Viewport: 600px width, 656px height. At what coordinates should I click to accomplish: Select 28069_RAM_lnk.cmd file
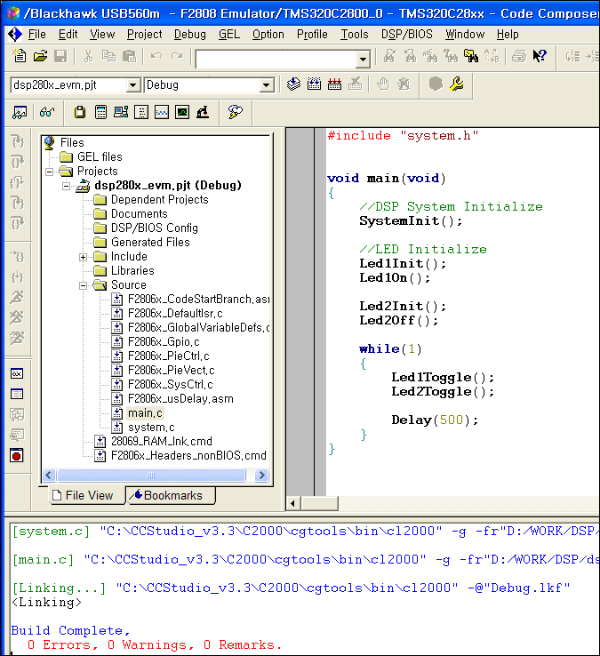162,442
